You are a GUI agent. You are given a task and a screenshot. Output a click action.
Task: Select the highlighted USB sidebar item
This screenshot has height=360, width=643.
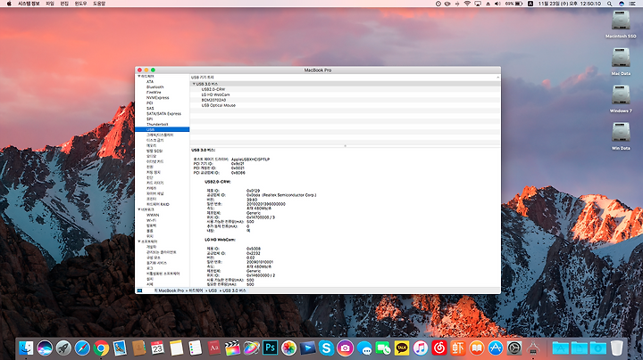163,130
